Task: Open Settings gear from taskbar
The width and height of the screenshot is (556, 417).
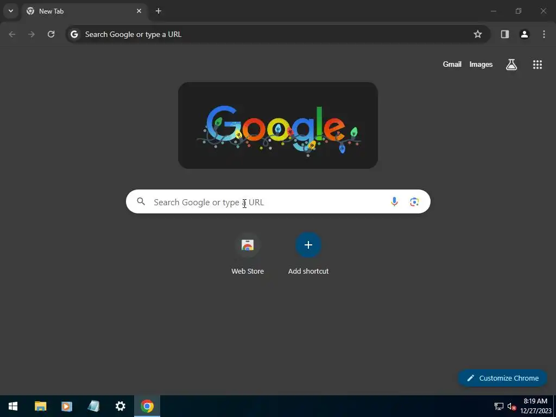Action: (120, 406)
